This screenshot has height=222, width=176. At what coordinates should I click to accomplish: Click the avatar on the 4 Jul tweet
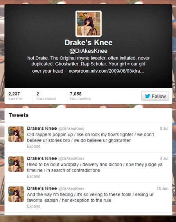point(16,164)
